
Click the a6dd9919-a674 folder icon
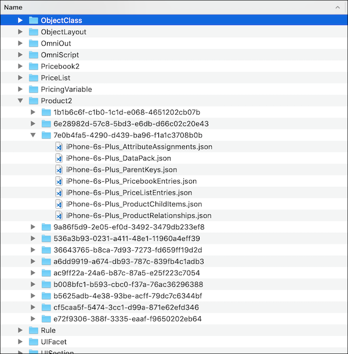tap(46, 261)
